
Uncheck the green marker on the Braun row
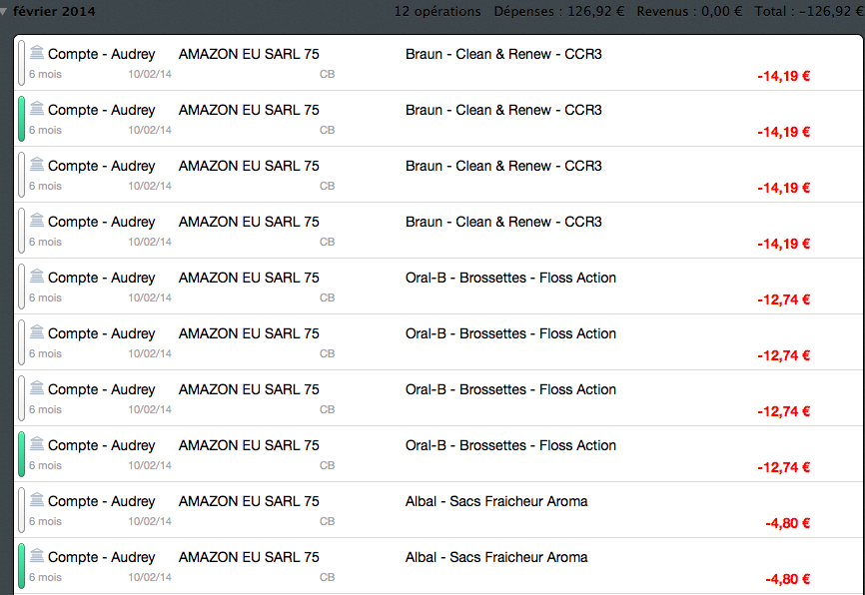coord(22,119)
